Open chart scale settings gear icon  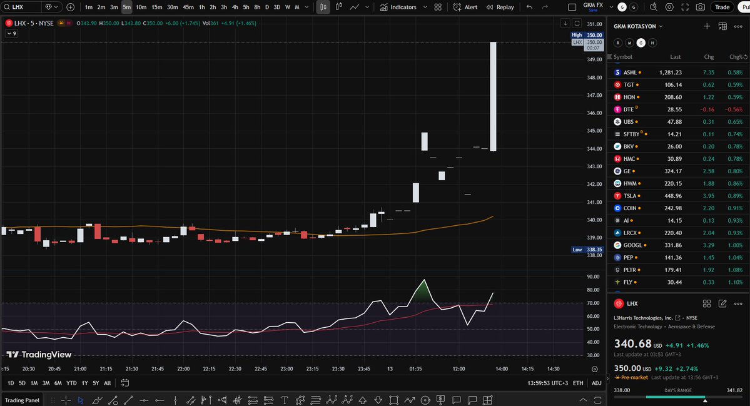594,369
